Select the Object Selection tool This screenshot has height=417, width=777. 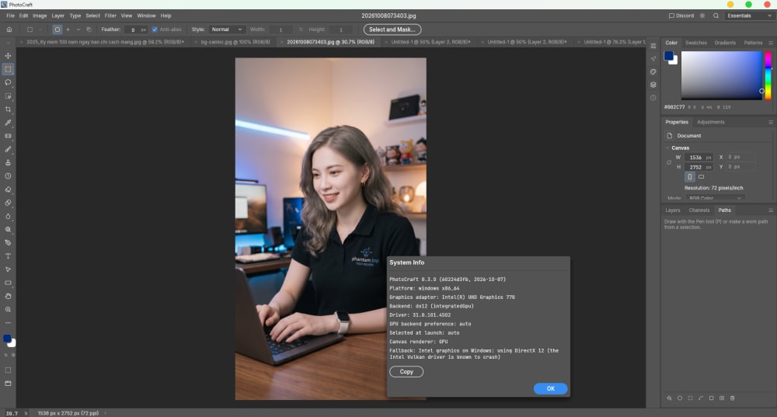point(8,96)
